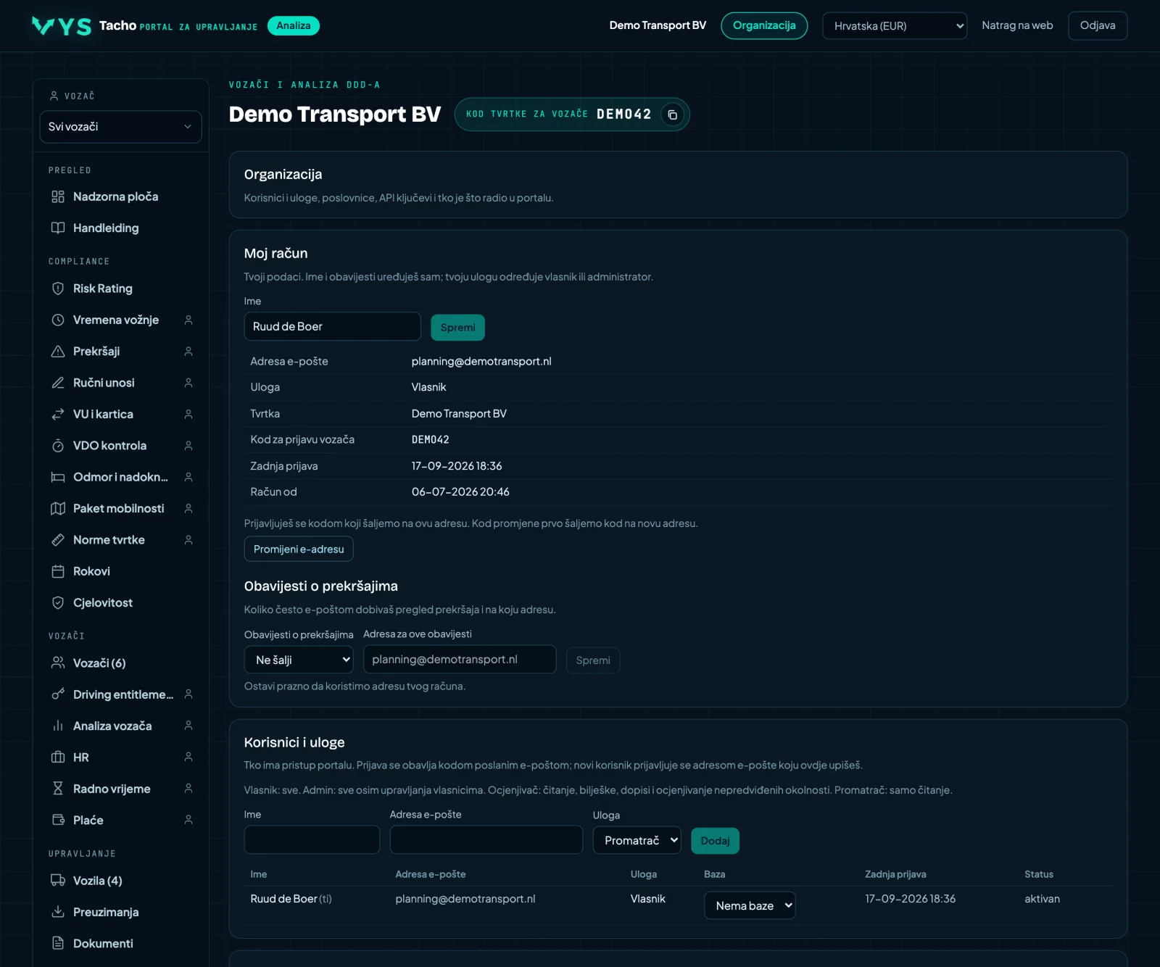Click the Odjava logout button
Screen dimensions: 1160x967
(x=1098, y=25)
